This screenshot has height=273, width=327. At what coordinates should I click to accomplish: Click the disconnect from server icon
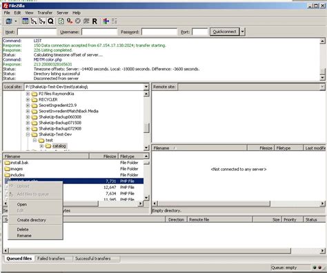click(86, 21)
